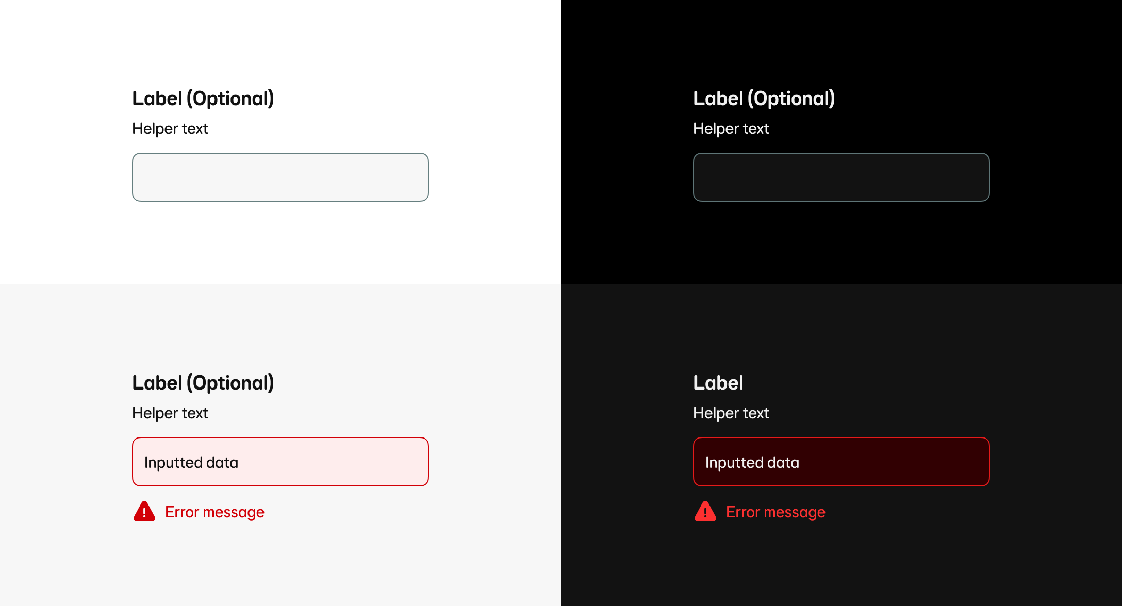Click the Label (Optional) heading on white panel

pyautogui.click(x=203, y=98)
